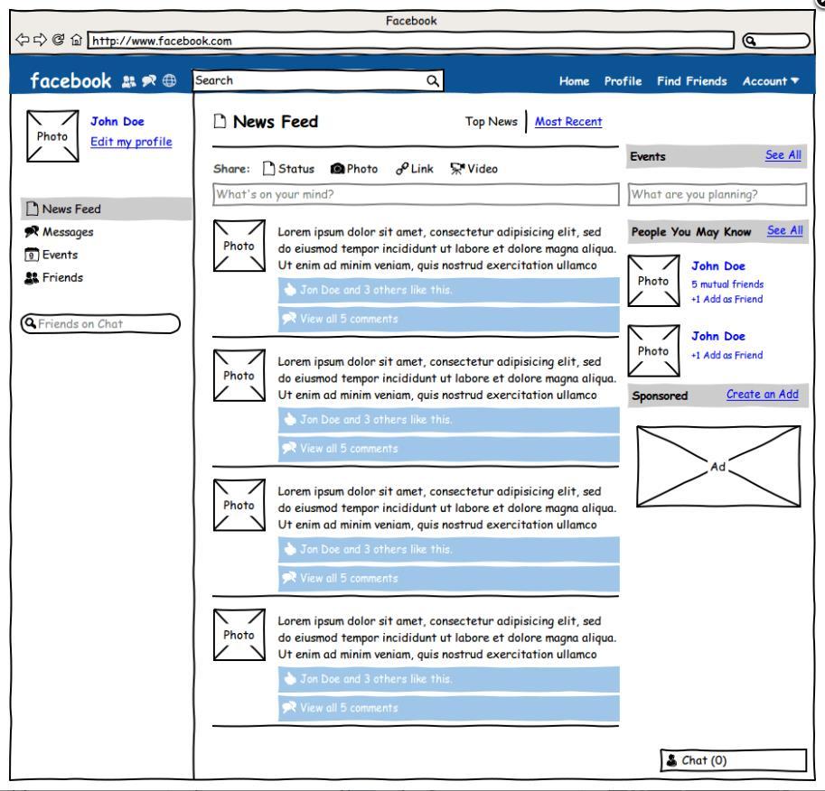Open John Doe name link in sidebar
Screen dimensions: 825x791
coord(117,122)
